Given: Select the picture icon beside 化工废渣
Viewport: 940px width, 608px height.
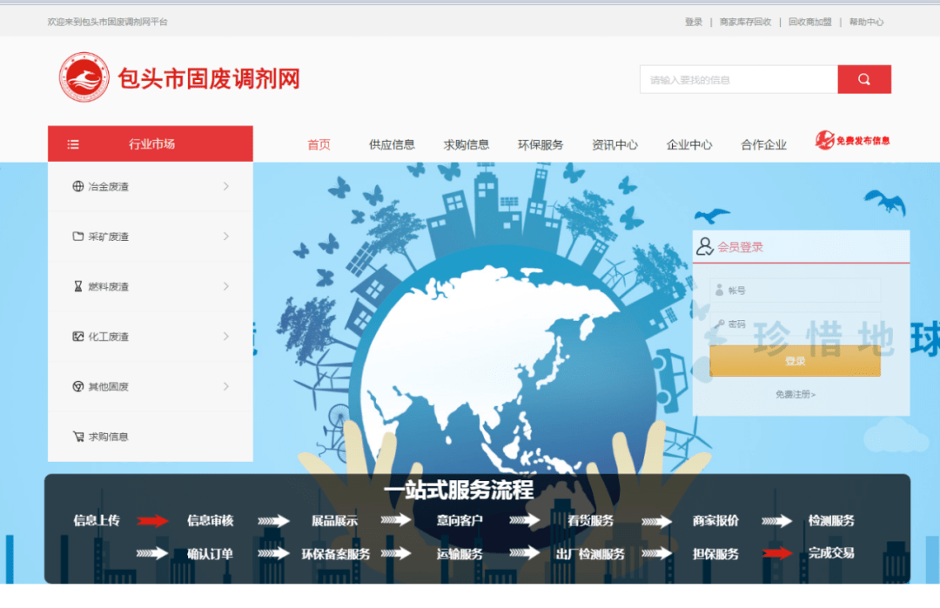Looking at the screenshot, I should [77, 337].
